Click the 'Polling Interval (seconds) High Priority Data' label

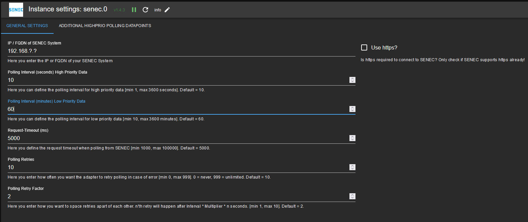pos(47,72)
